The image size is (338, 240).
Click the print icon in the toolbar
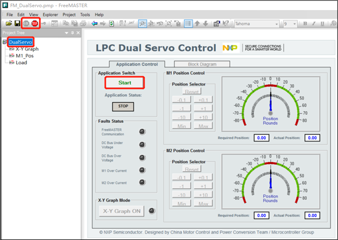coord(83,23)
